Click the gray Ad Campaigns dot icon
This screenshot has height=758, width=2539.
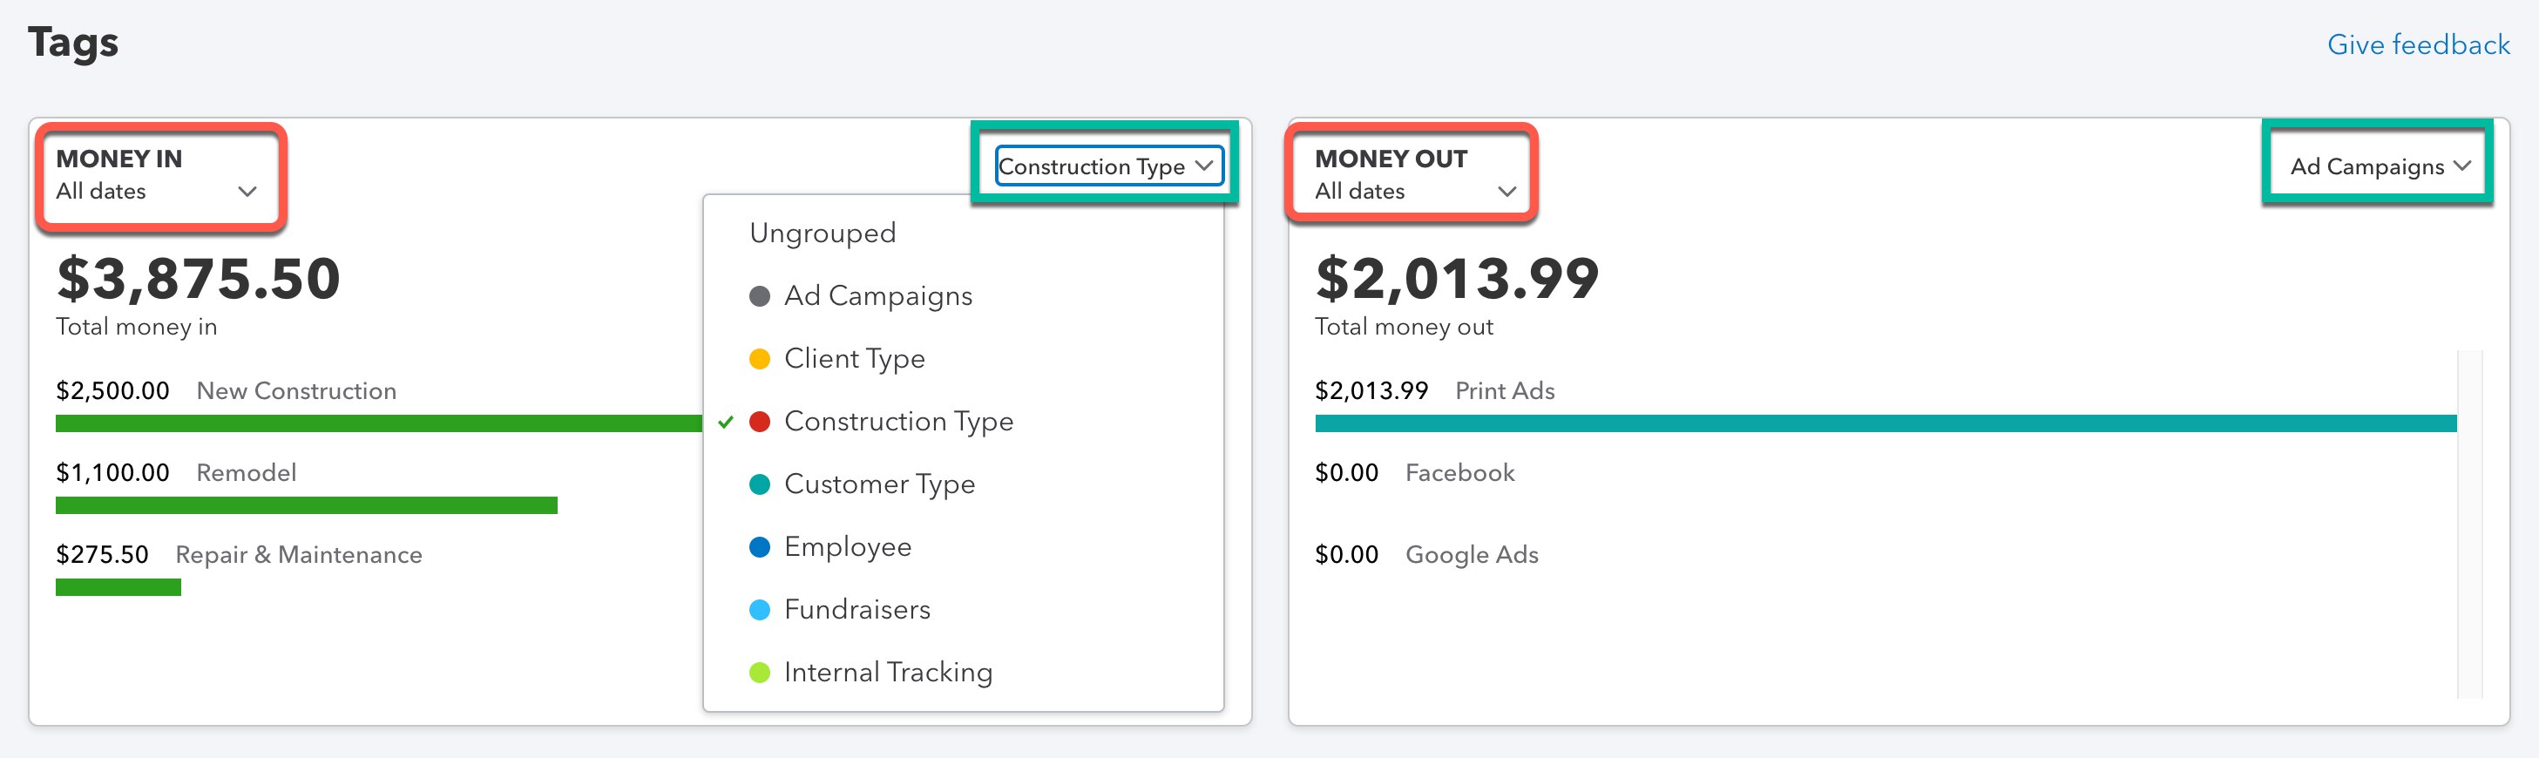[x=759, y=297]
